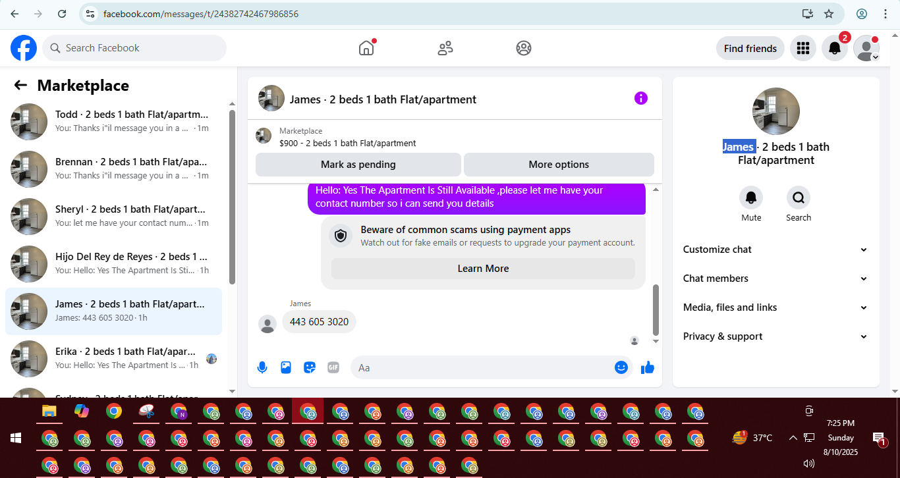Open the notifications bell
Viewport: 900px width, 478px height.
(834, 48)
